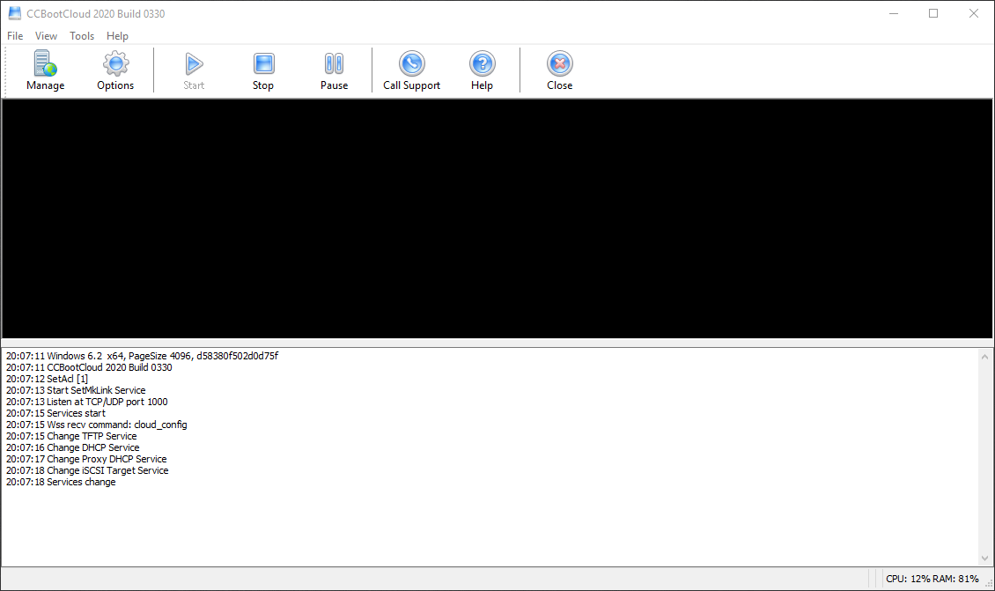Click the red Close toolbar icon
This screenshot has height=591, width=995.
coord(559,64)
